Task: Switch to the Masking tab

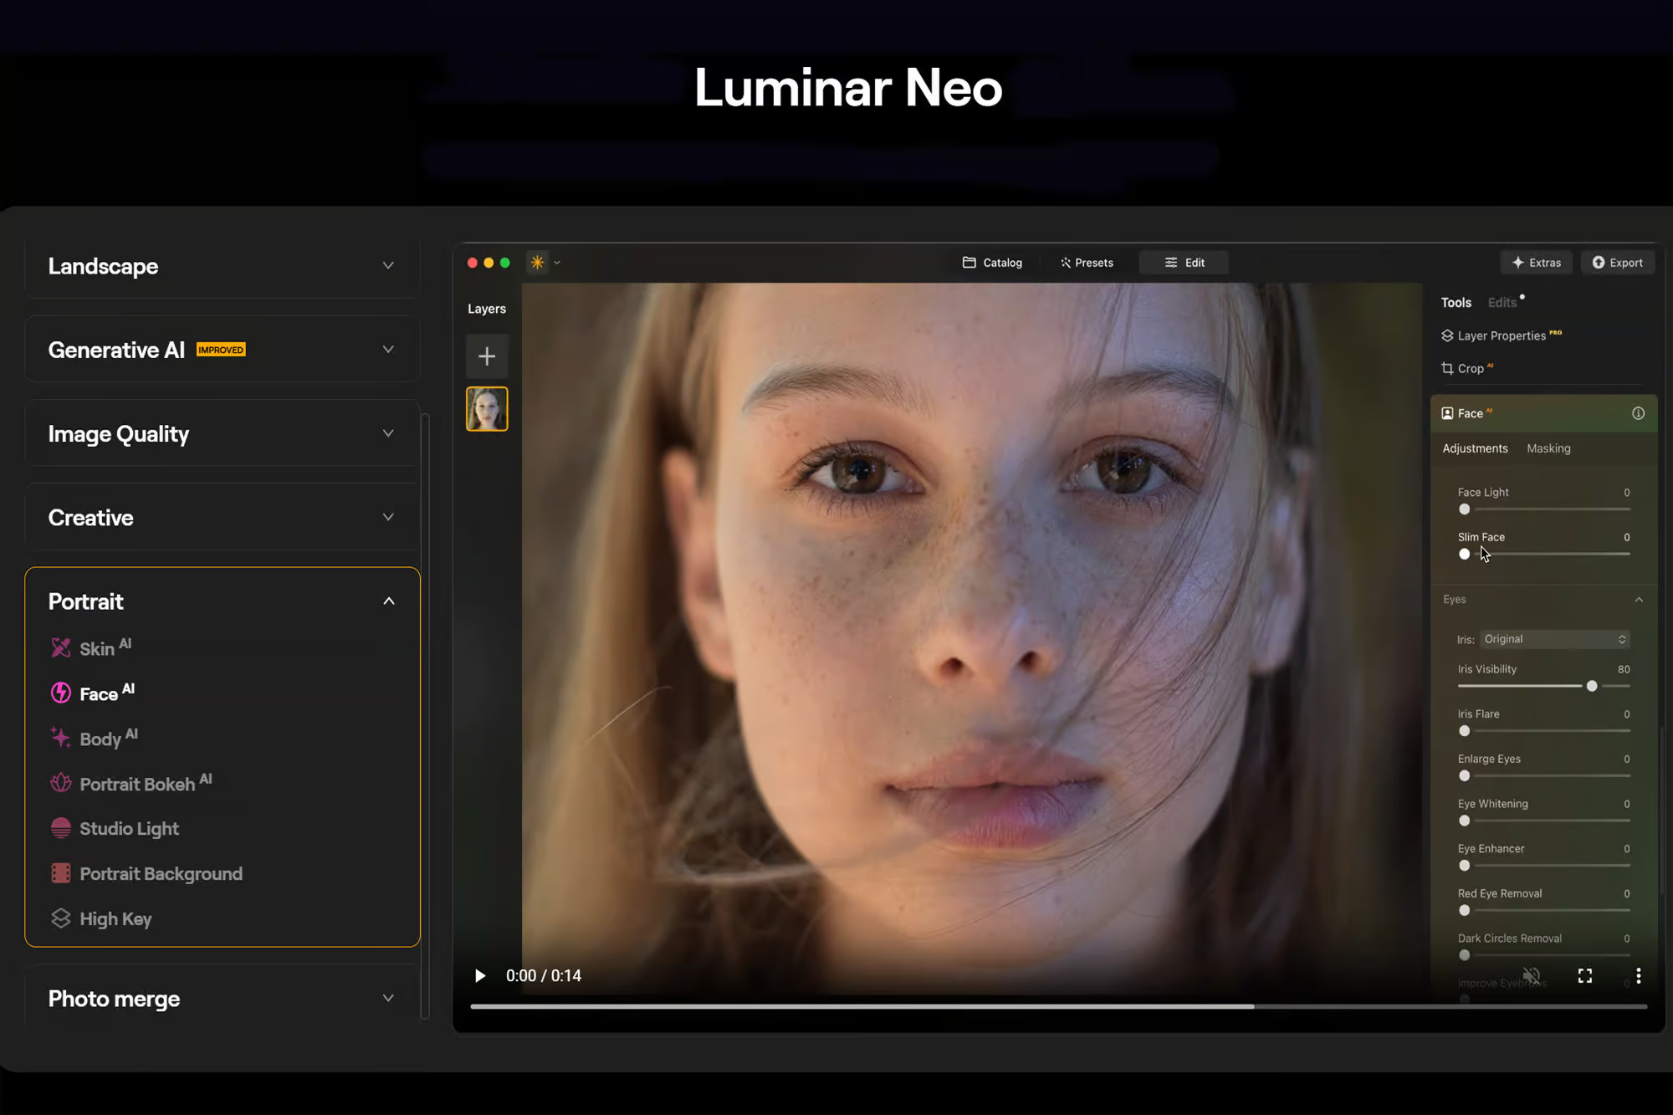Action: 1548,448
